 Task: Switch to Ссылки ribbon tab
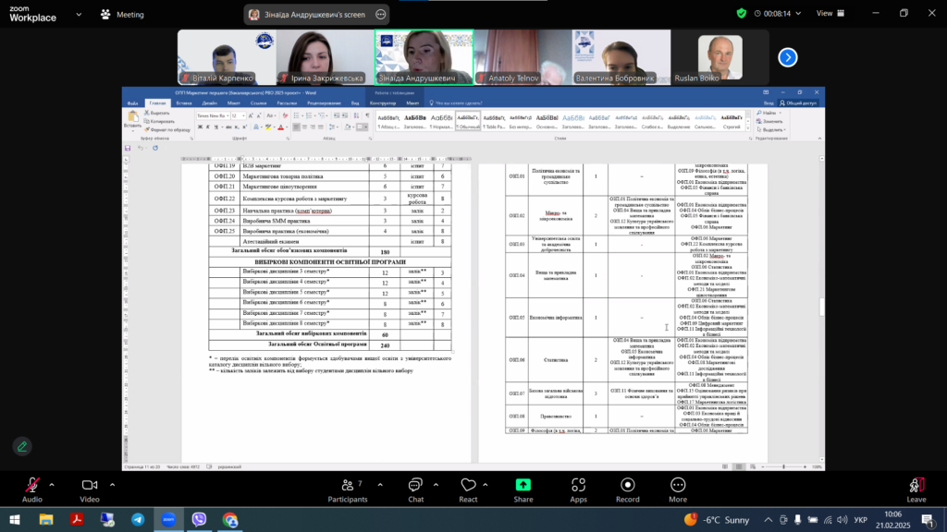(259, 103)
